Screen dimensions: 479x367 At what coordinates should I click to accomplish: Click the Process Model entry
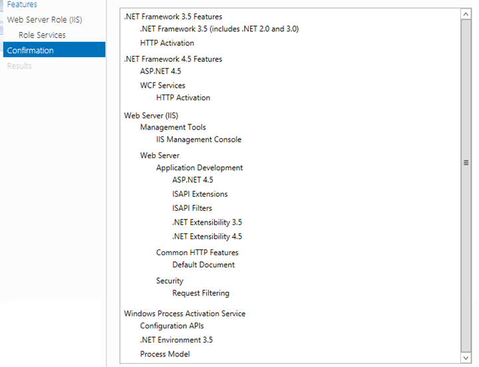[x=164, y=354]
